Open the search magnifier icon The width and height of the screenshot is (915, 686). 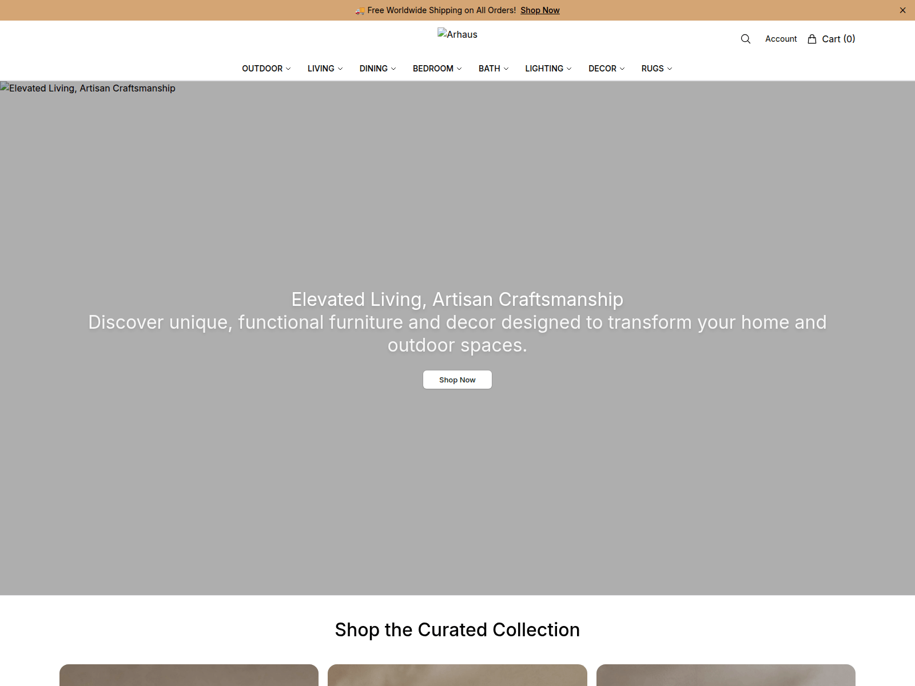(745, 39)
